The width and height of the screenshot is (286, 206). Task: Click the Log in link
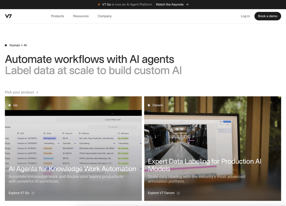245,16
